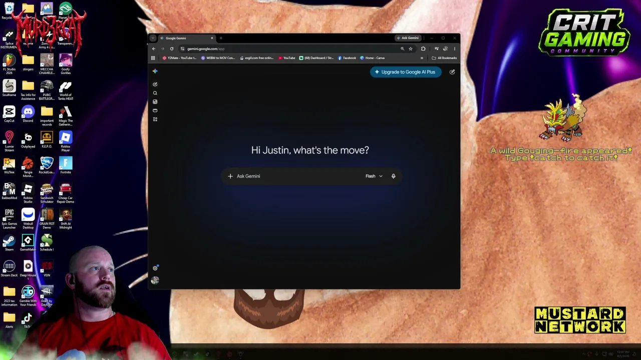641x360 pixels.
Task: Open the All Bookmarks folder
Action: point(444,58)
